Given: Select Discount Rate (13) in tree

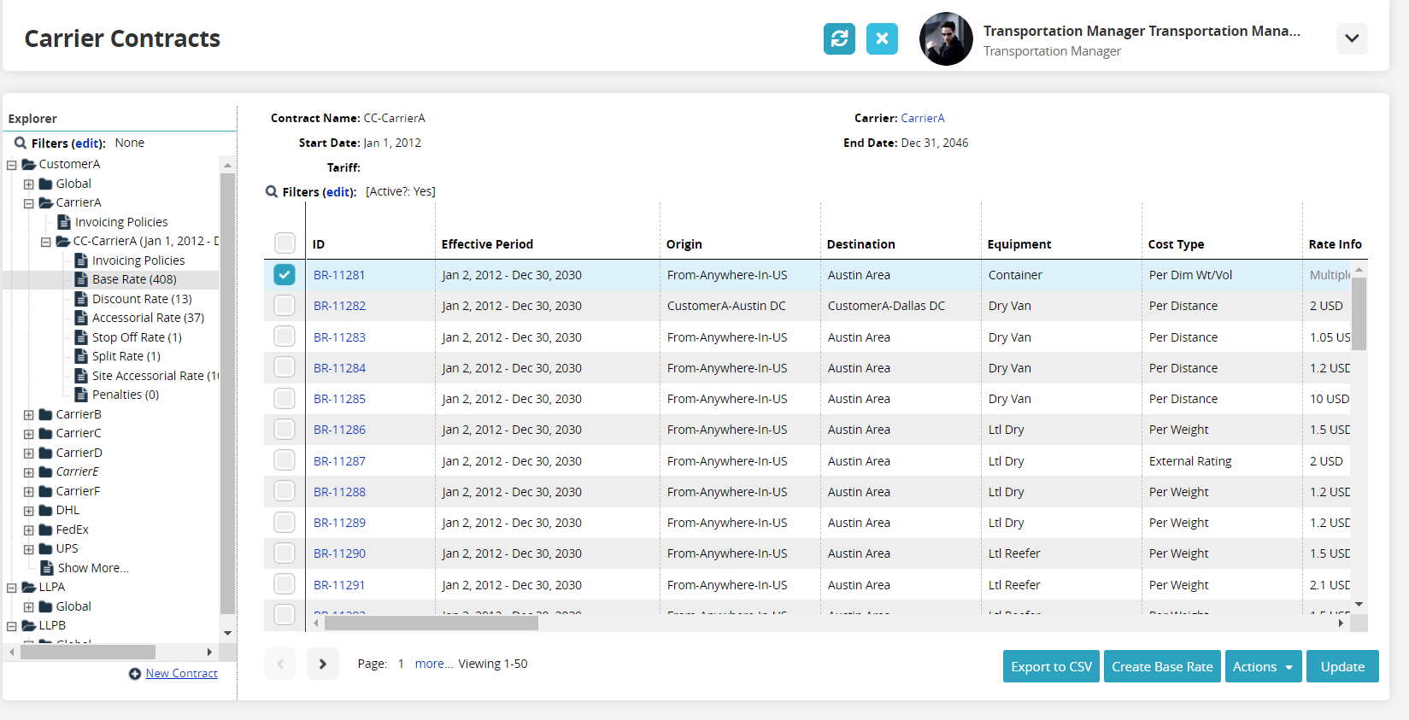Looking at the screenshot, I should pos(142,299).
